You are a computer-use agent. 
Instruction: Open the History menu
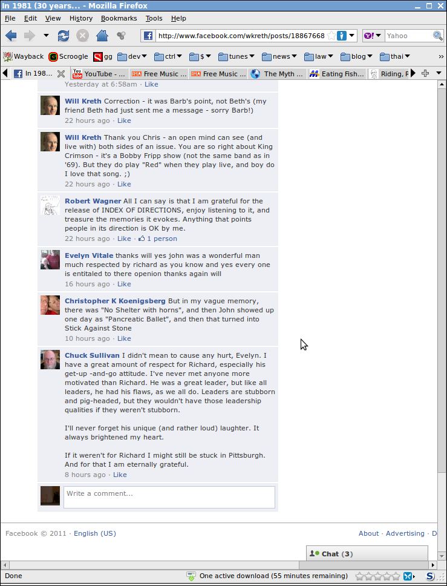tap(80, 18)
